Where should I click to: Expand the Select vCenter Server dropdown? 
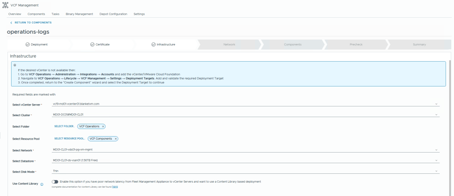click(x=436, y=104)
